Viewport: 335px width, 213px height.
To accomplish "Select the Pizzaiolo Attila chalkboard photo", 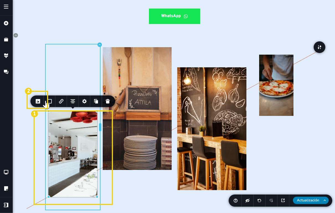I will click(x=137, y=108).
